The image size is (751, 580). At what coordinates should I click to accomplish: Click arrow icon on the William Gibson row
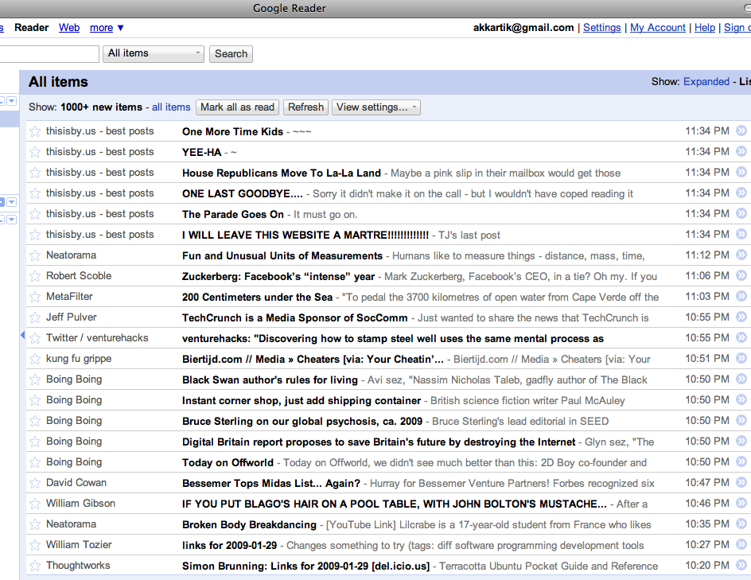741,503
